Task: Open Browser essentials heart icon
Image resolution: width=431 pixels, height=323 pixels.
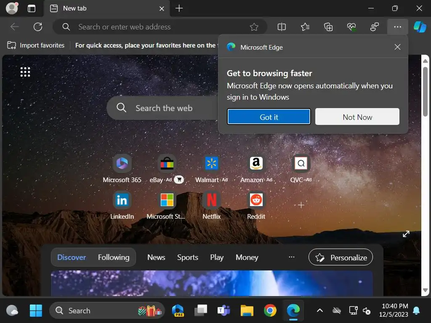Action: [351, 26]
